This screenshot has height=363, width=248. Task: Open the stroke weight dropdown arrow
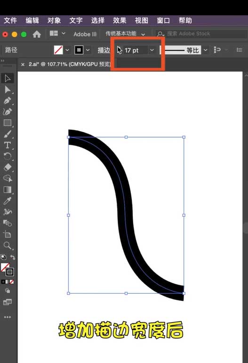point(152,50)
